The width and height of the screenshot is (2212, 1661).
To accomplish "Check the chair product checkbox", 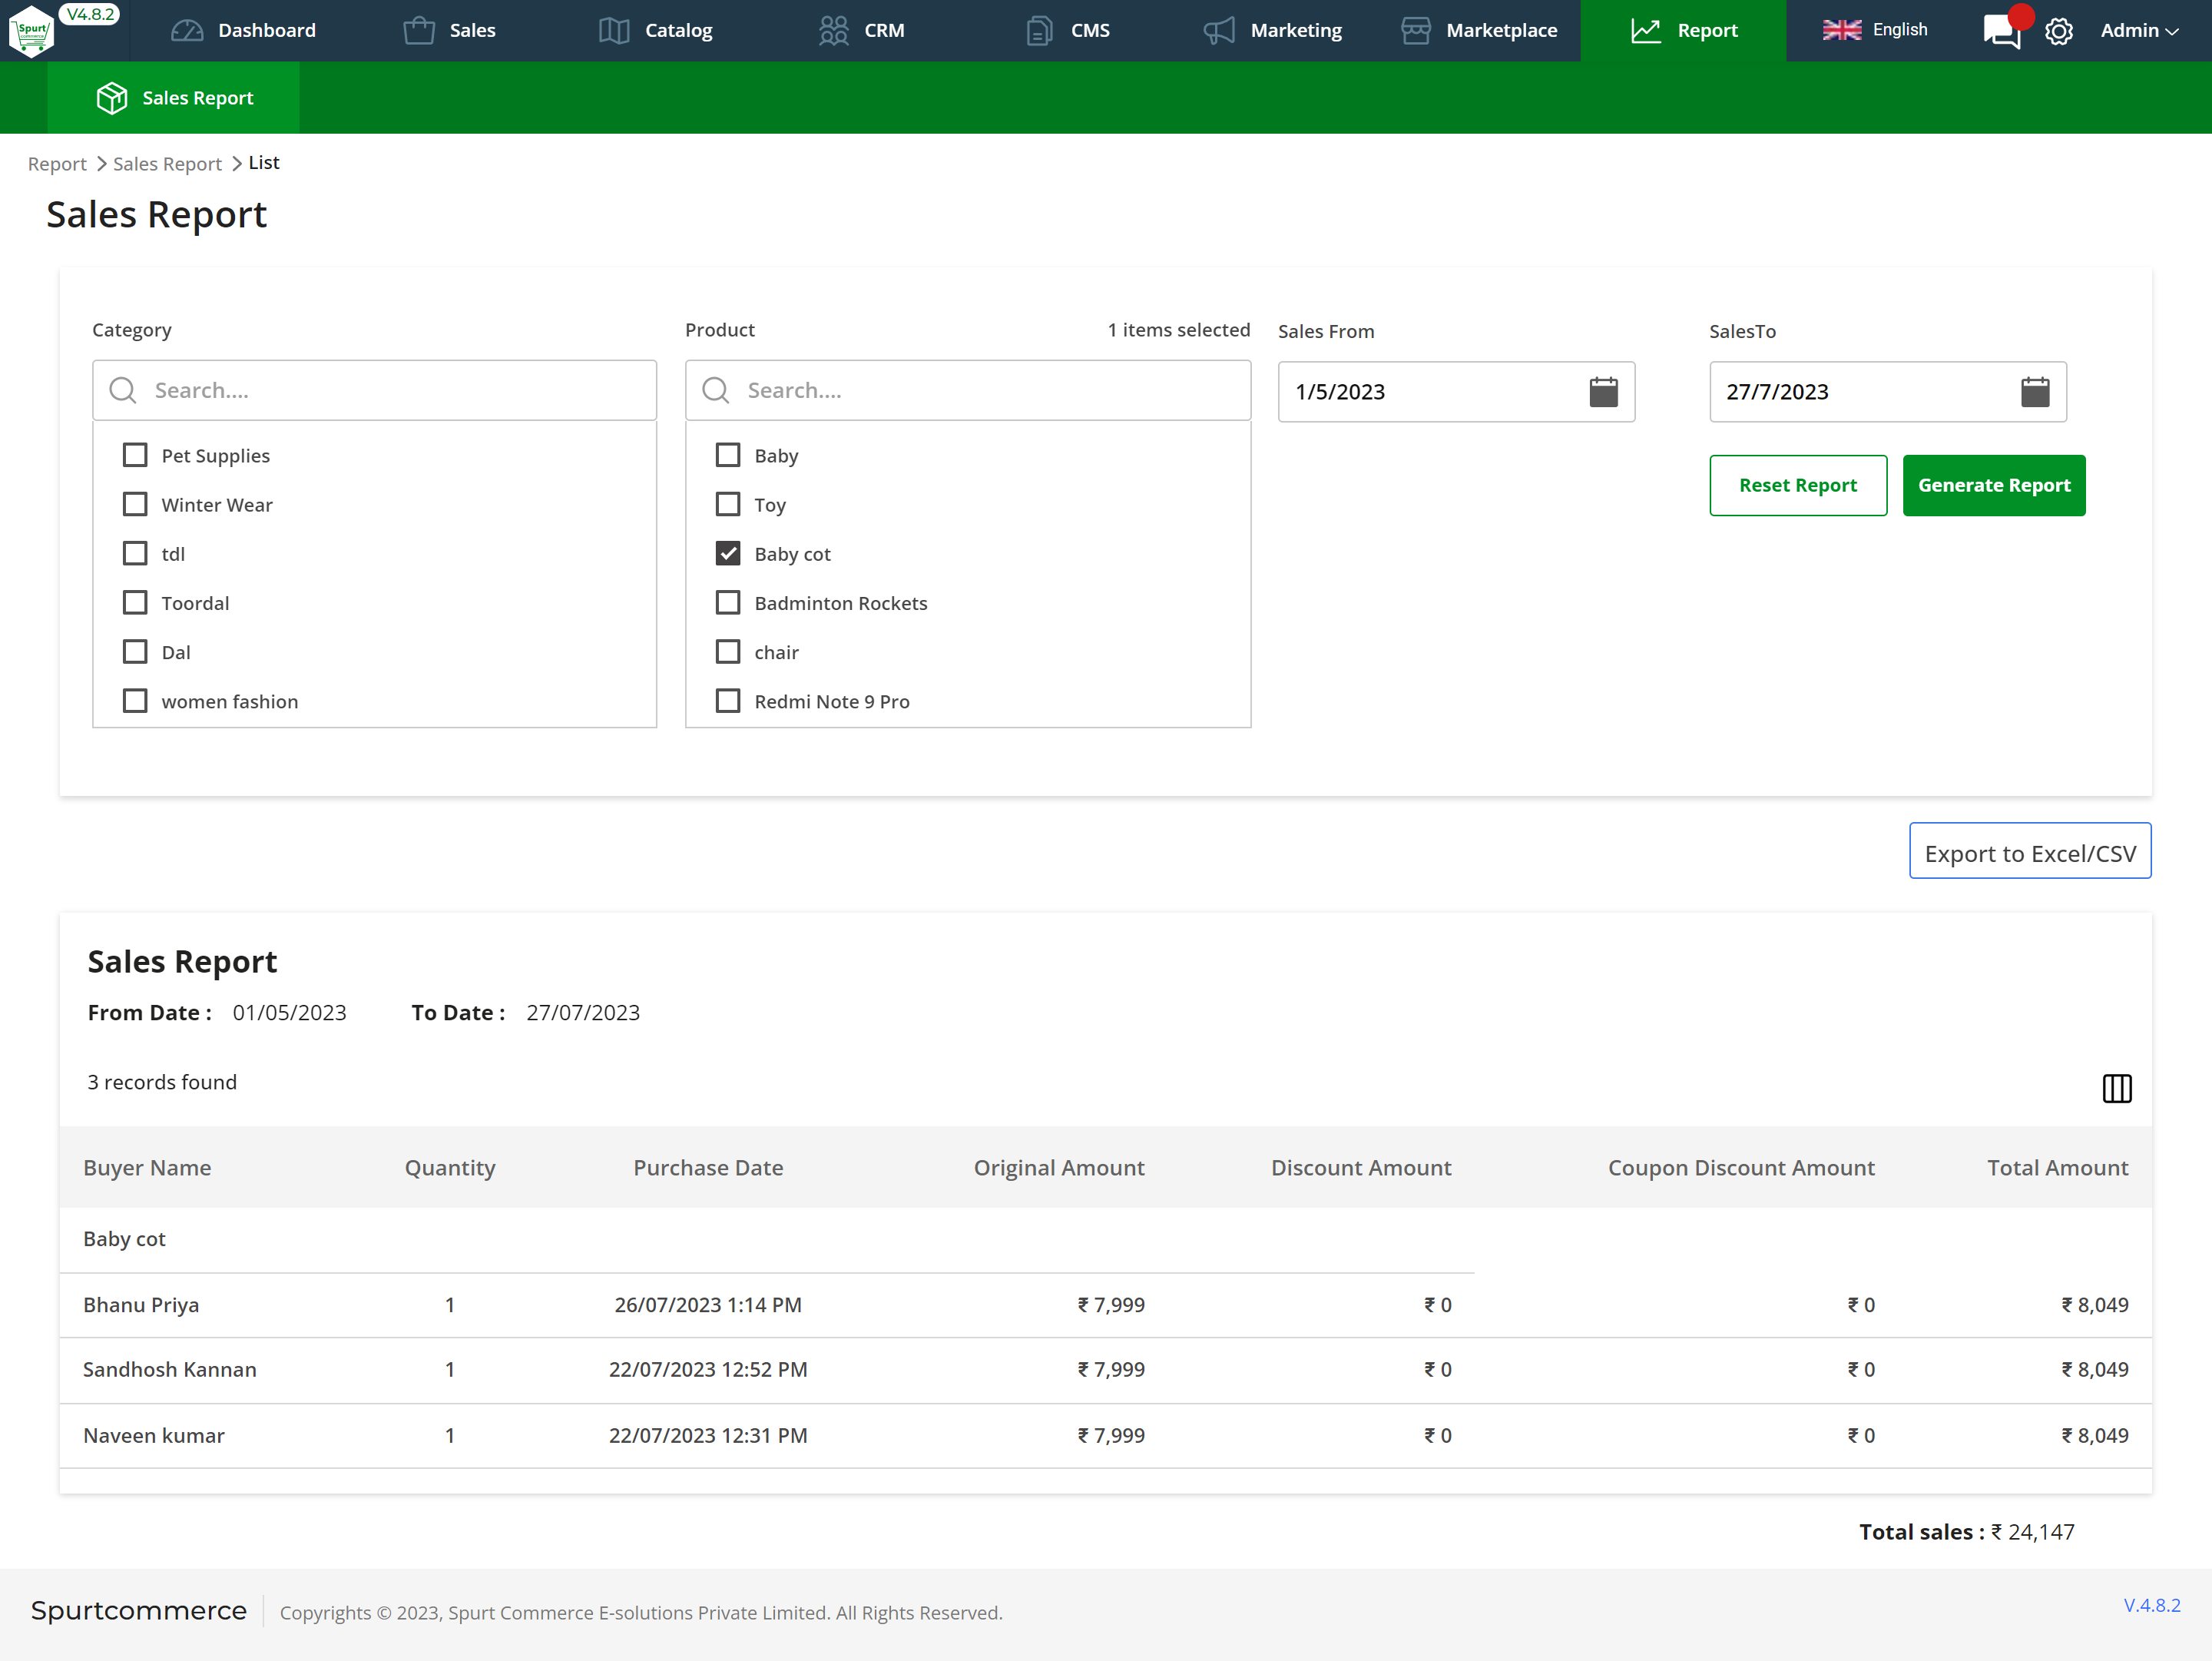I will [x=728, y=651].
